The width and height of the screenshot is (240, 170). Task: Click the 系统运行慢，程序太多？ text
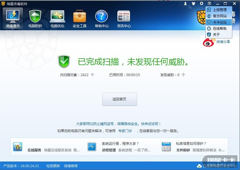tap(120, 143)
